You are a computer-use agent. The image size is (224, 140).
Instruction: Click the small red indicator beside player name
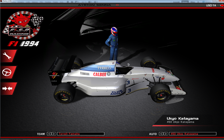click(x=117, y=5)
